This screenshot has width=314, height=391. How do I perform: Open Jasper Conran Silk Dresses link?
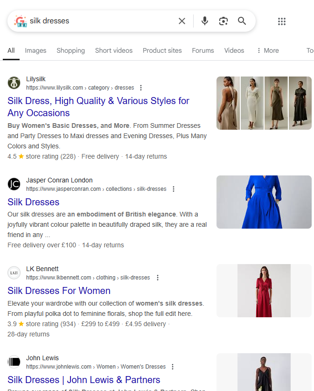[34, 202]
